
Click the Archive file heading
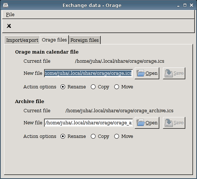pos(30,101)
